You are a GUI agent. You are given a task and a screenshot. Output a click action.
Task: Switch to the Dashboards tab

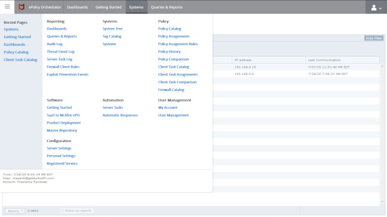click(x=77, y=7)
